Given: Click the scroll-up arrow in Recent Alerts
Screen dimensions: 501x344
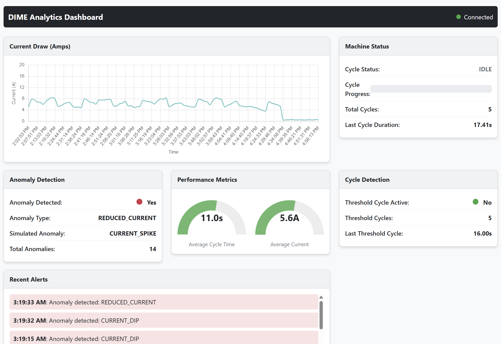Looking at the screenshot, I should (x=321, y=297).
